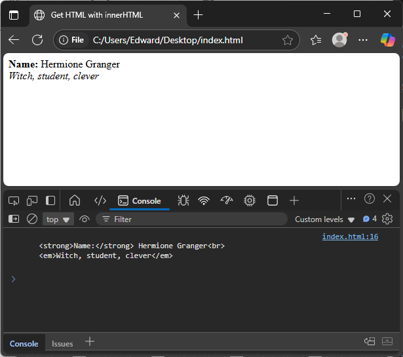Open the top JavaScript context dropdown
403x357 pixels.
(x=58, y=219)
